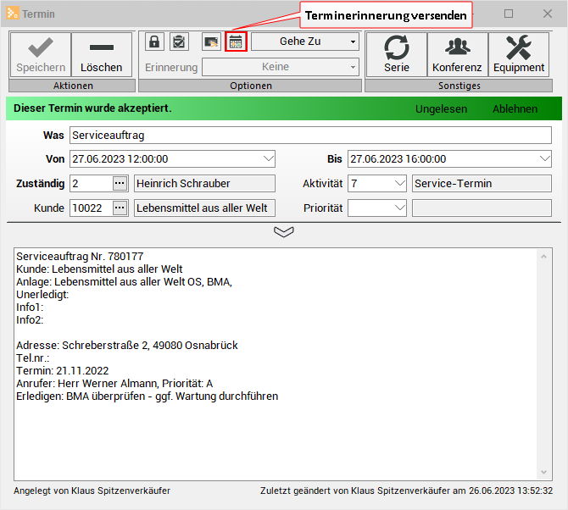Open the Priorität dropdown
Screen dimensions: 568x510
(x=399, y=208)
